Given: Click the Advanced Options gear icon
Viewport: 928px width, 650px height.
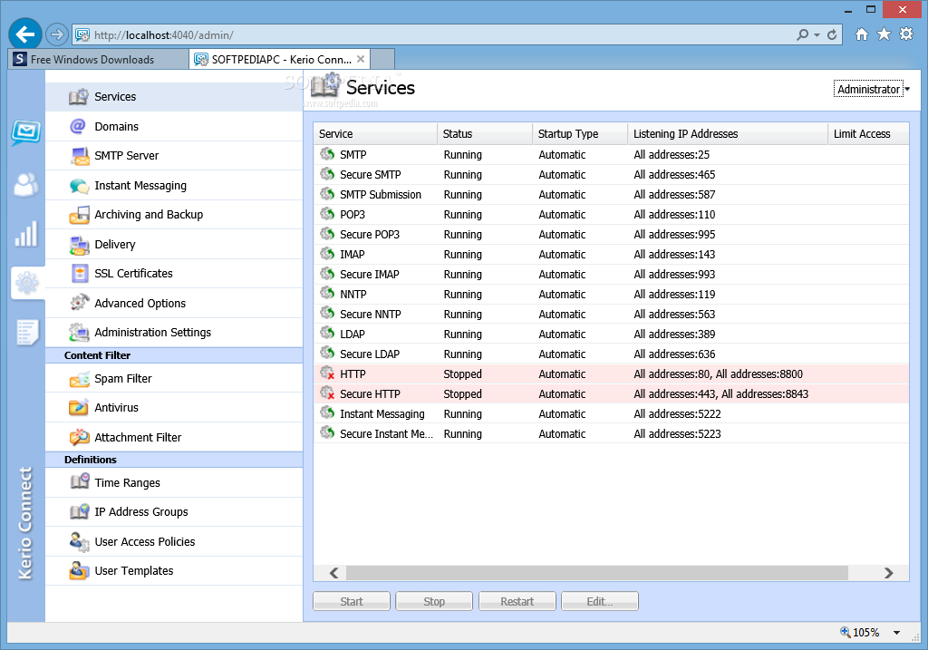Looking at the screenshot, I should coord(80,303).
